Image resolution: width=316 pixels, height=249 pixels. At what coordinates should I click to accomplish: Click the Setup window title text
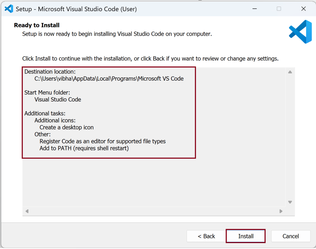coord(76,9)
